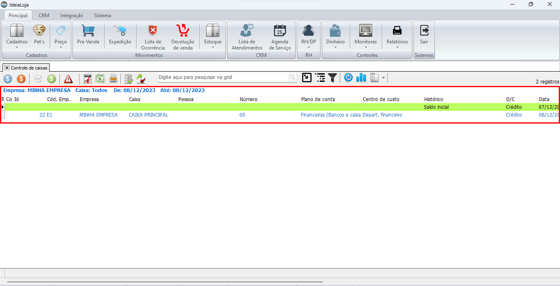This screenshot has height=286, width=560.
Task: Refresh the grid with blue refresh icon
Action: click(x=348, y=78)
